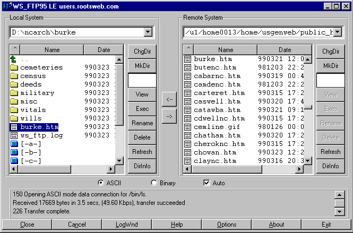The image size is (353, 233).
Task: Click the remote file list vertical scrollbar
Action: tap(308, 133)
